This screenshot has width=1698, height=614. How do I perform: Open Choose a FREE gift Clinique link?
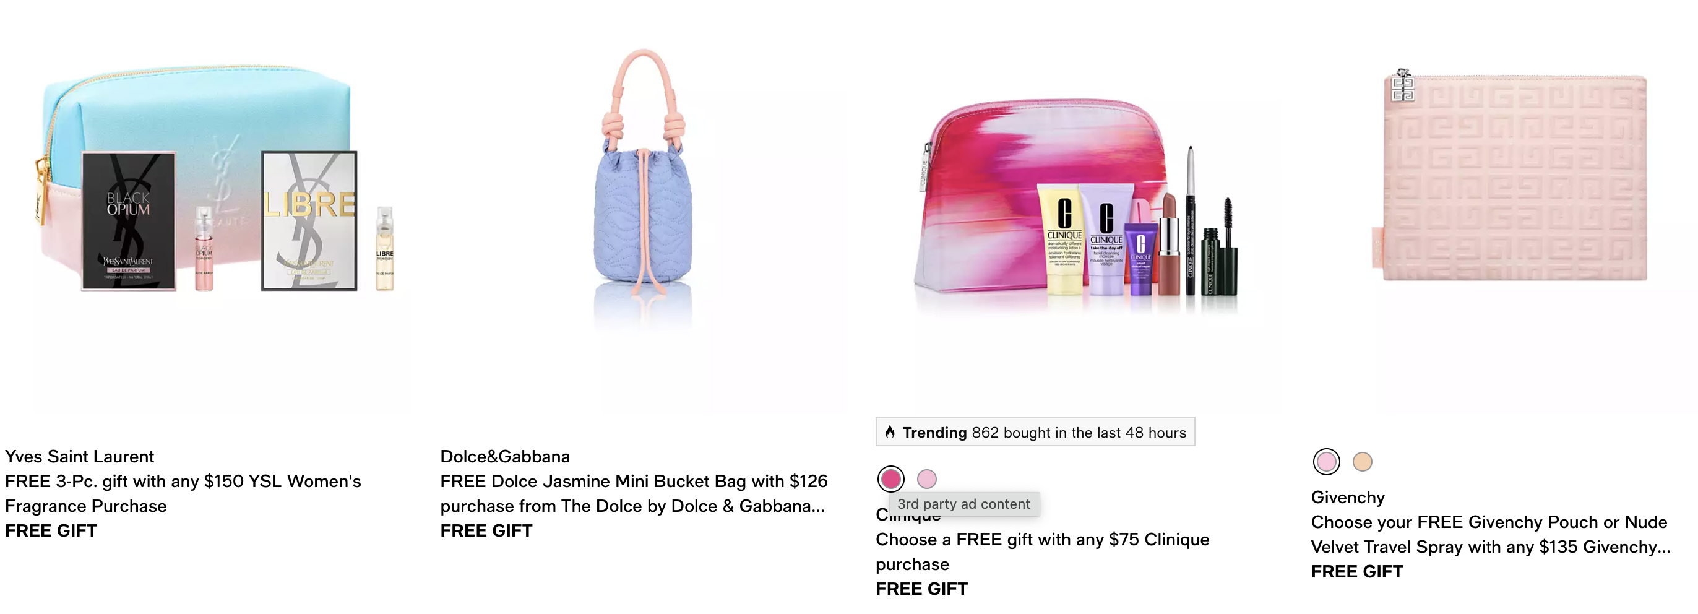coord(1042,551)
